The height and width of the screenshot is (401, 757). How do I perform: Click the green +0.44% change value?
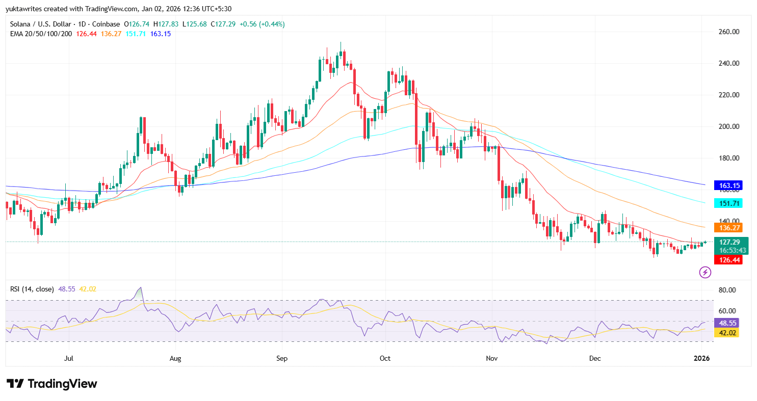pyautogui.click(x=273, y=23)
